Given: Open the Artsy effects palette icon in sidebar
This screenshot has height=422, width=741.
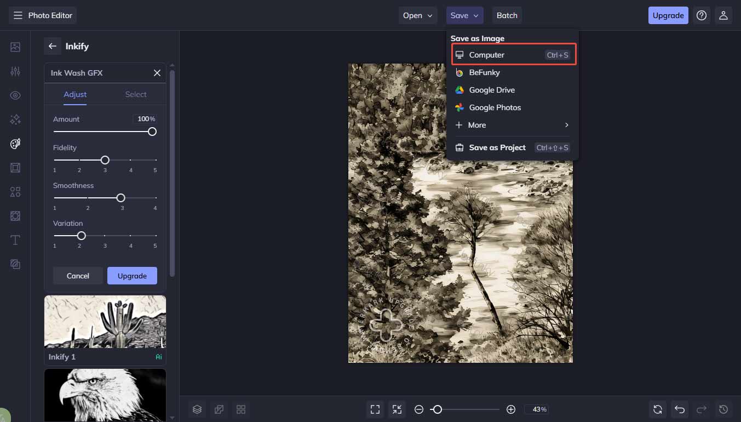Looking at the screenshot, I should [x=15, y=144].
